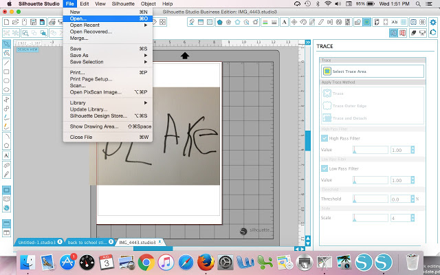Select Open PixScan Image... menu item
Image resolution: width=440 pixels, height=275 pixels.
pos(108,92)
